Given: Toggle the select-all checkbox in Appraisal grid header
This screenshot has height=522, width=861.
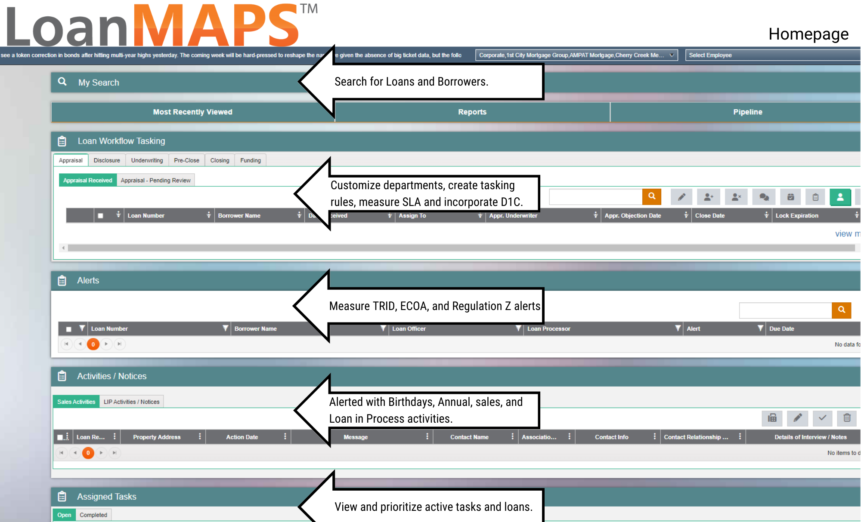Looking at the screenshot, I should tap(101, 215).
